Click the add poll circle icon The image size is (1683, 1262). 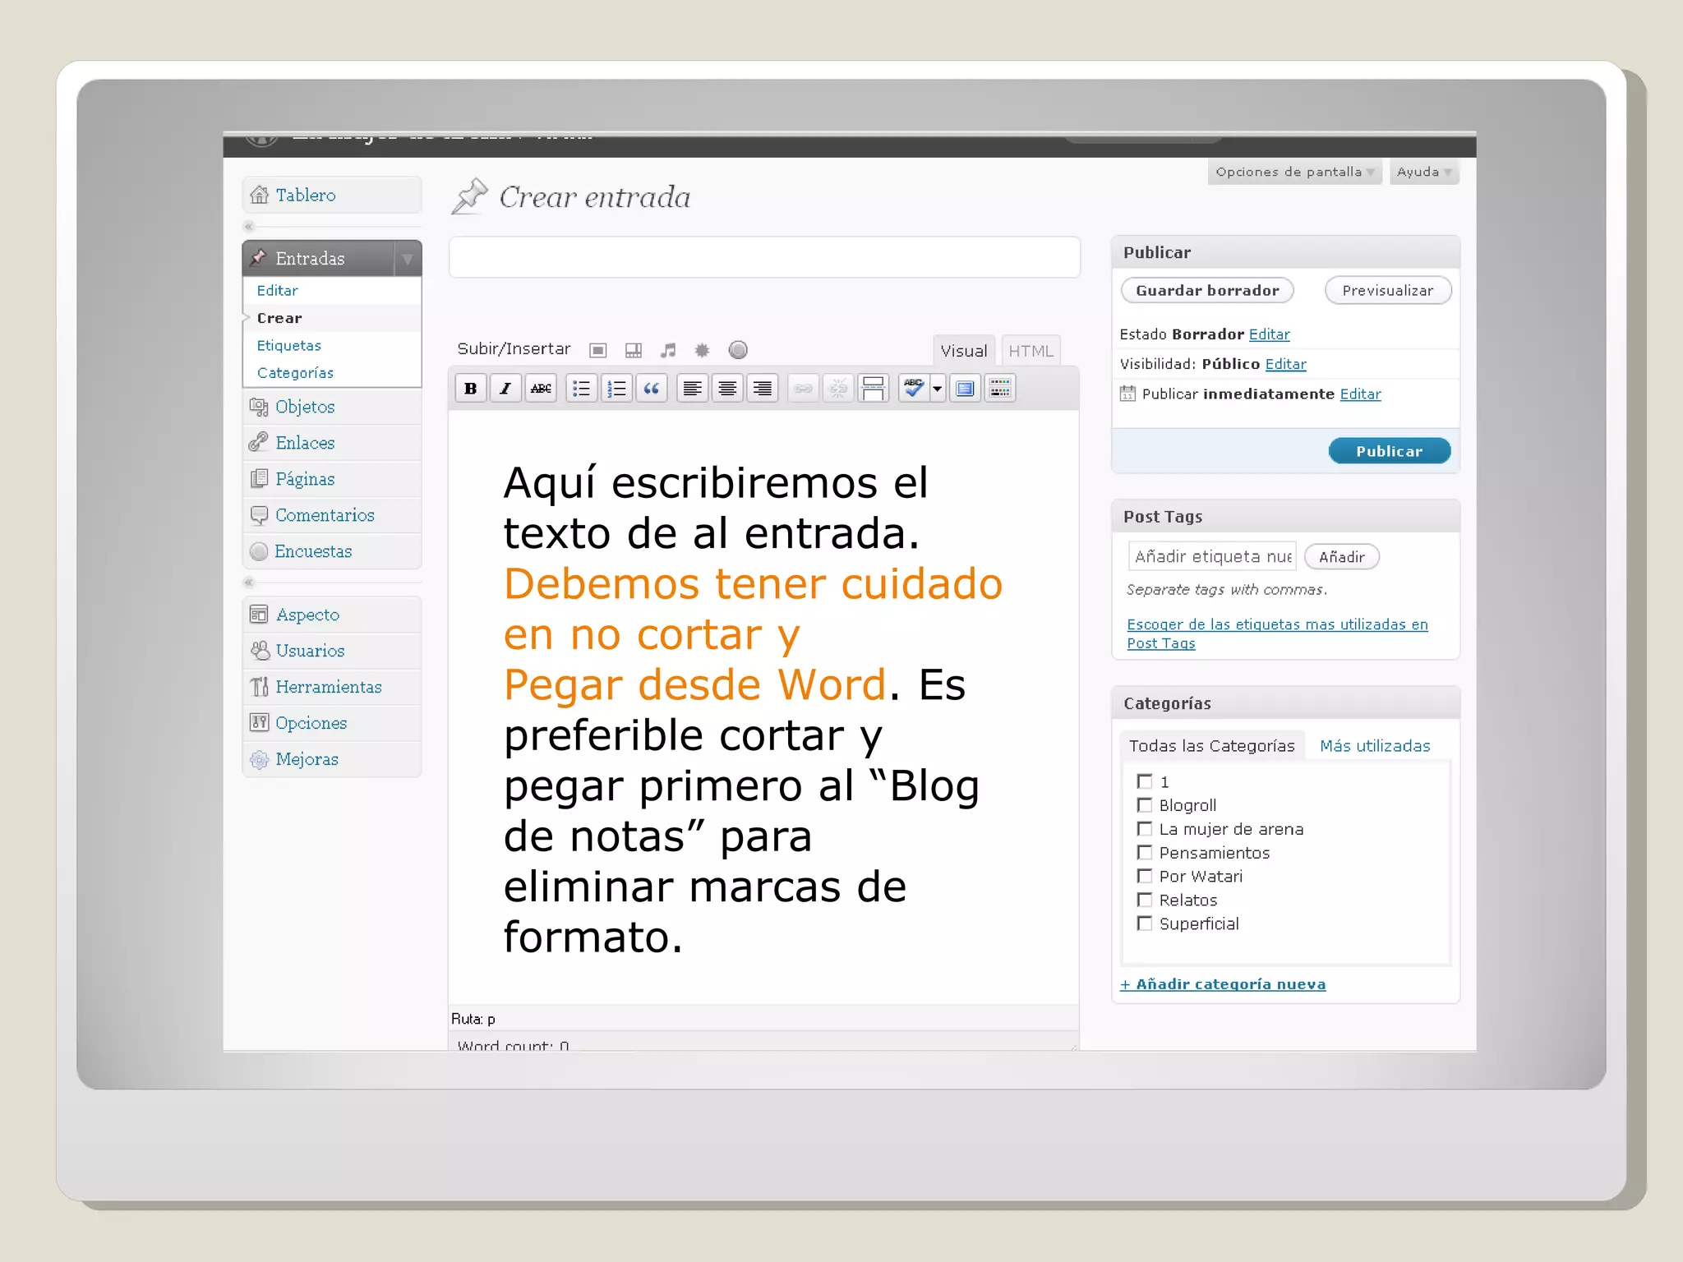click(738, 350)
